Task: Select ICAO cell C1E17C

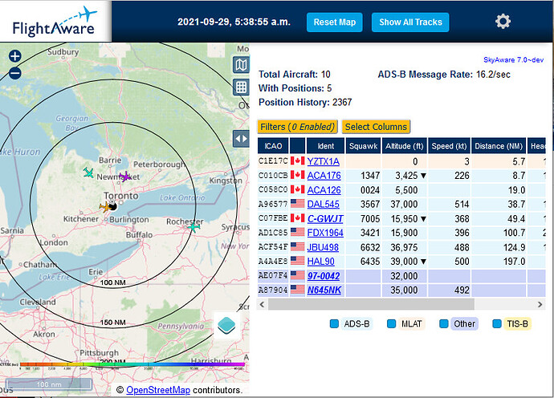Action: 273,161
